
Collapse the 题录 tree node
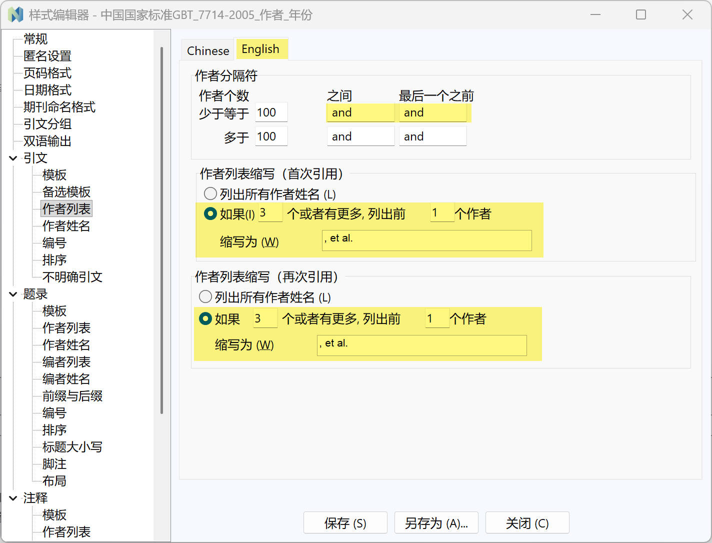click(13, 294)
